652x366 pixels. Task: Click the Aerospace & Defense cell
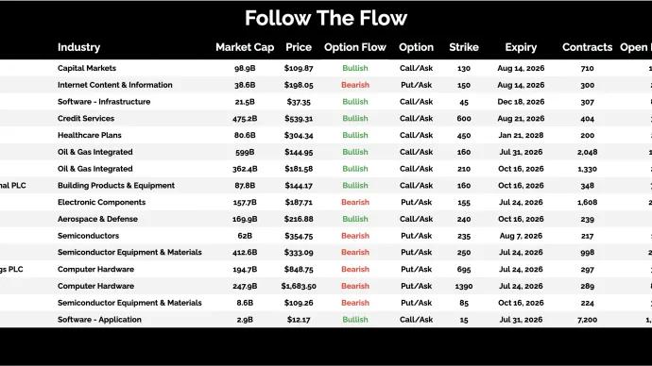coord(97,219)
